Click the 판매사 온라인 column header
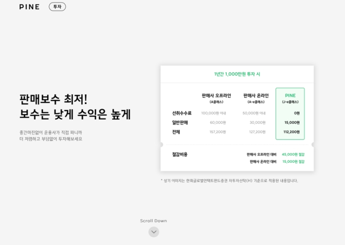345x245 pixels. click(256, 95)
